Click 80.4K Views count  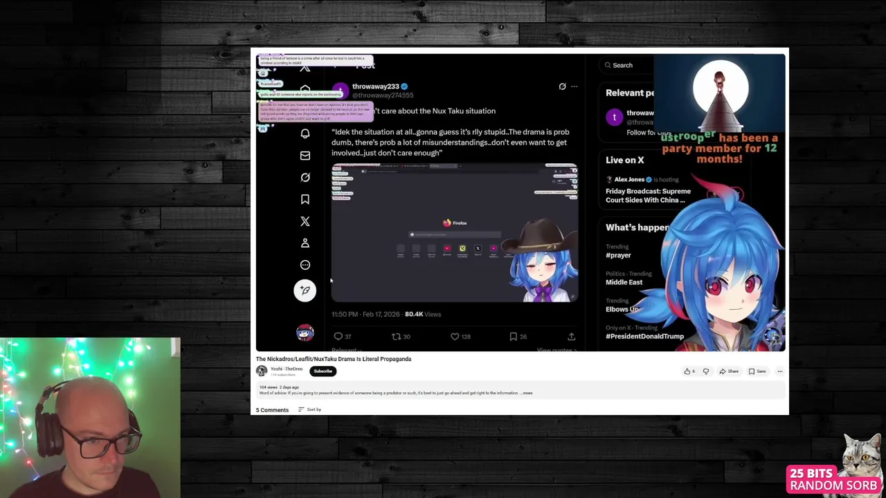[423, 314]
